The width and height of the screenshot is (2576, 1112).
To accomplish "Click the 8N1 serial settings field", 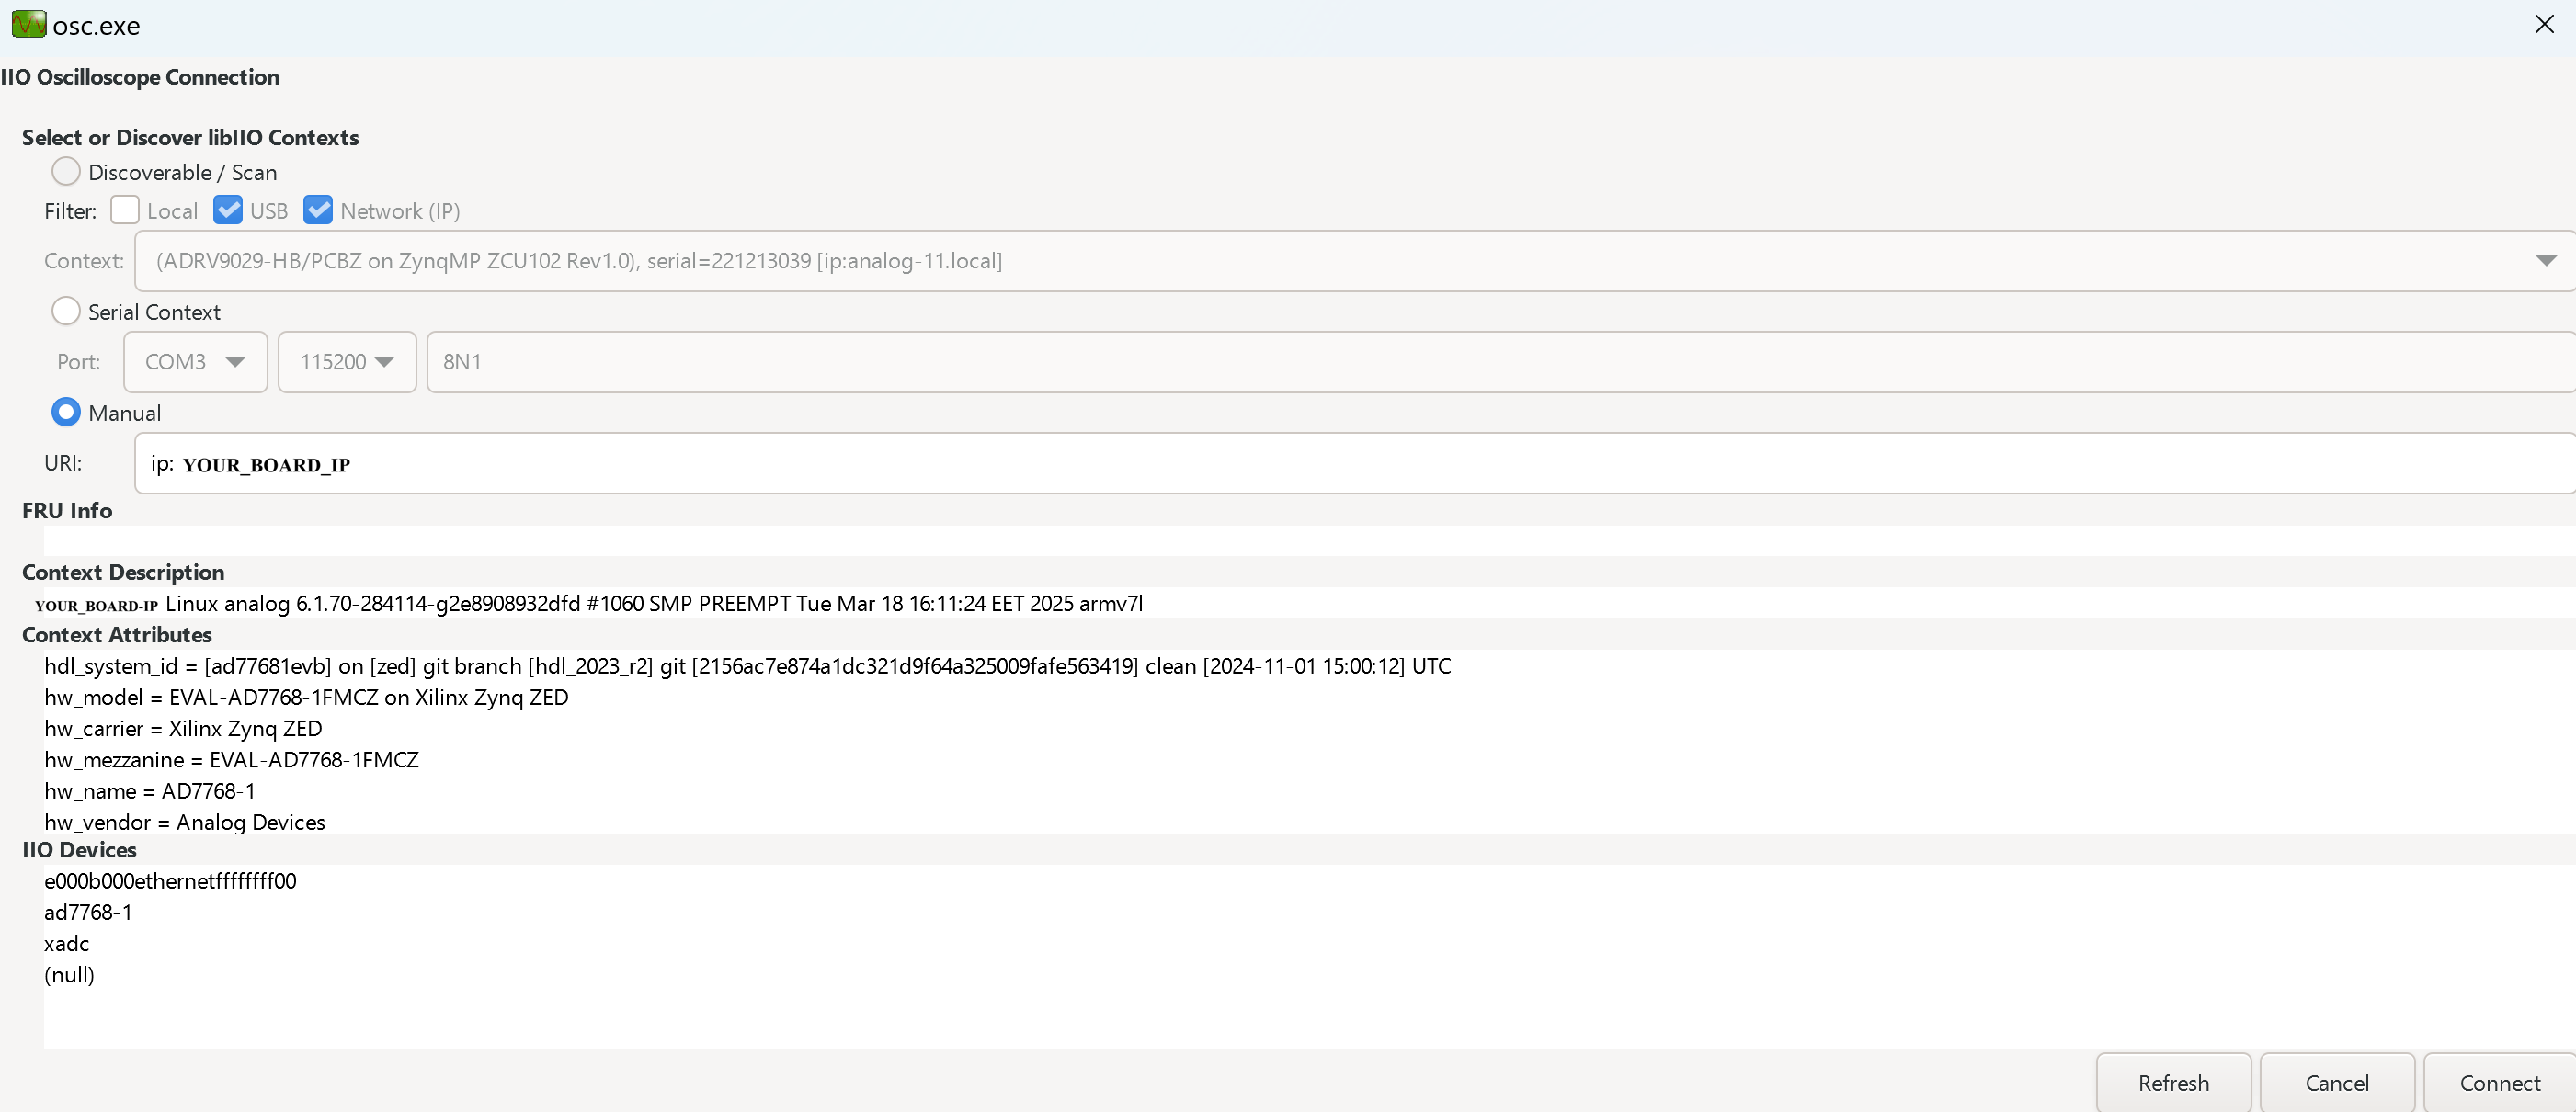I will point(700,362).
